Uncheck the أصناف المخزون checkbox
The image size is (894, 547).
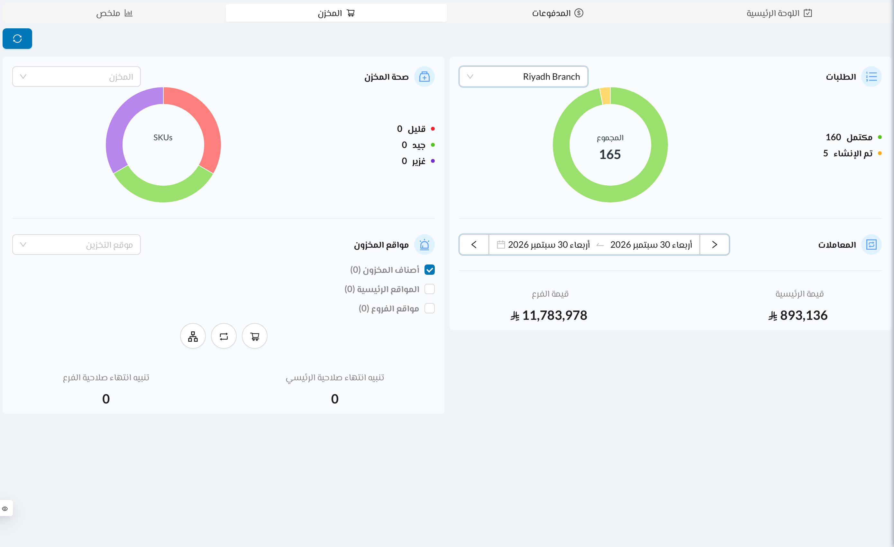tap(430, 270)
